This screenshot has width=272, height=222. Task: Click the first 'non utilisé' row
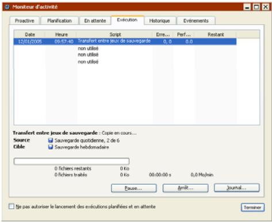(x=88, y=48)
